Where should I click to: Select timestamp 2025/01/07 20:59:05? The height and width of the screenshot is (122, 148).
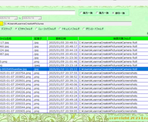[63, 111]
